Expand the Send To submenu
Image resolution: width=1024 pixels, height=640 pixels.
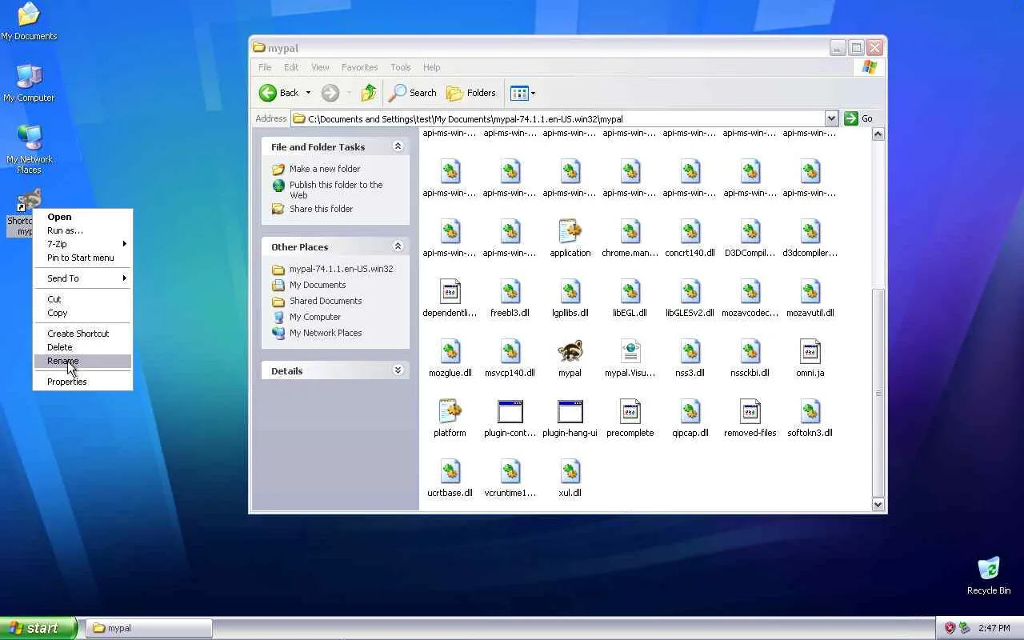[x=82, y=278]
